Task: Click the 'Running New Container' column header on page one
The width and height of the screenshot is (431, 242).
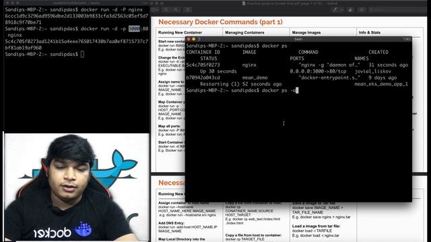Action: [x=180, y=32]
